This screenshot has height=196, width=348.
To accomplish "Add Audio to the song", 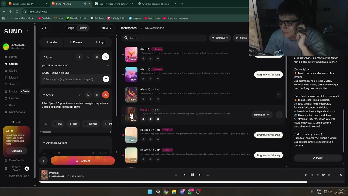I will (51, 42).
